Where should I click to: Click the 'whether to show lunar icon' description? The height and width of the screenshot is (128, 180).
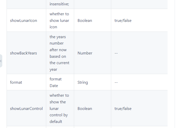(x=59, y=20)
